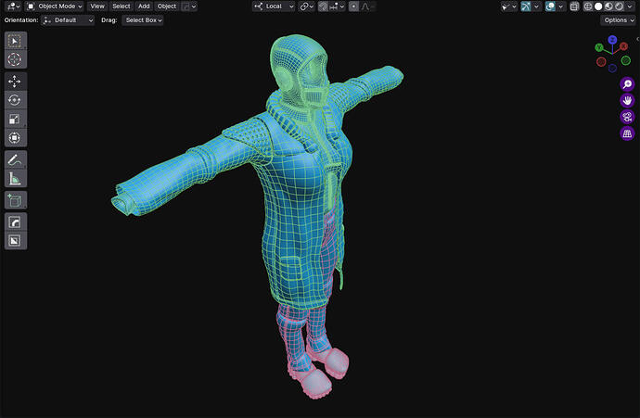The image size is (640, 418).
Task: Switch to solid viewport shading
Action: tap(599, 6)
